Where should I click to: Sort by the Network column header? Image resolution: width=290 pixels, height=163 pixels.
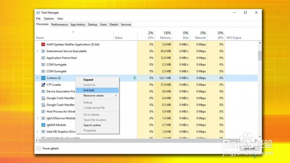[x=199, y=35]
